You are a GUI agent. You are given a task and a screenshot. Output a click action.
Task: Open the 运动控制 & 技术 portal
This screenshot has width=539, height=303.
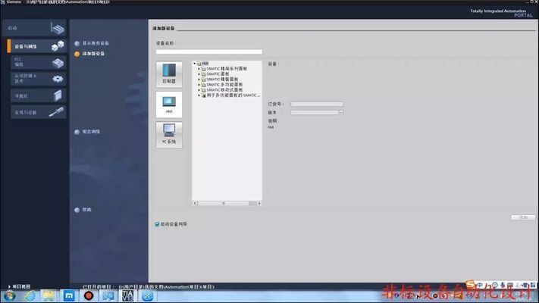(x=38, y=79)
